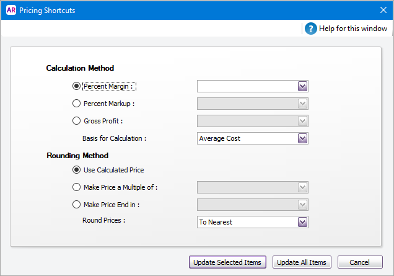Screen dimensions: 394x276
Task: Select the Percent Markup radio button
Action: pos(77,104)
